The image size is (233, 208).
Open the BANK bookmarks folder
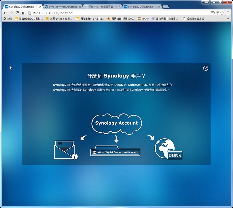[x=144, y=18]
